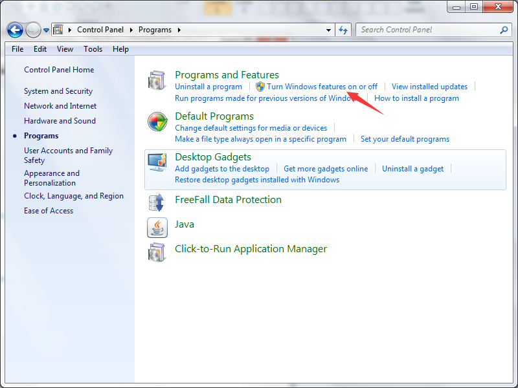Screen dimensions: 518x388
Task: Open Appearance and Personalization category
Action: (x=52, y=178)
